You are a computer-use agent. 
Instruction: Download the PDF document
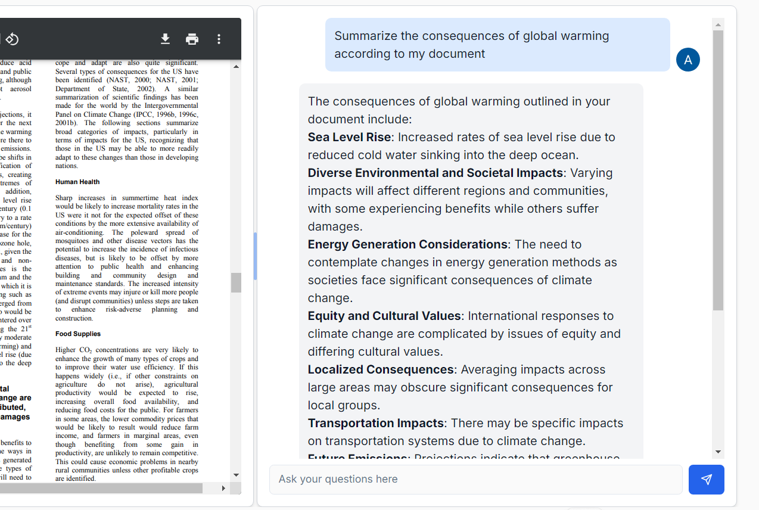coord(166,39)
